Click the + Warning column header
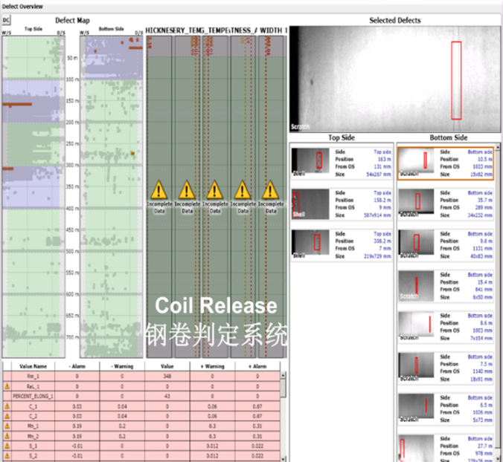Screen dimensions: 503x462 pyautogui.click(x=211, y=367)
